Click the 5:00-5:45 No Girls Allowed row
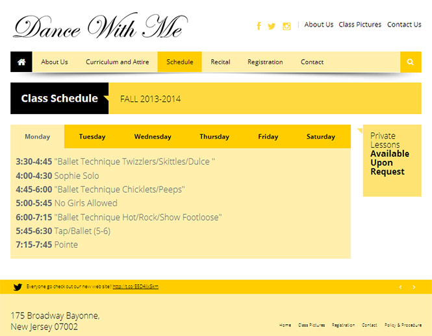The height and width of the screenshot is (336, 432). pos(66,203)
